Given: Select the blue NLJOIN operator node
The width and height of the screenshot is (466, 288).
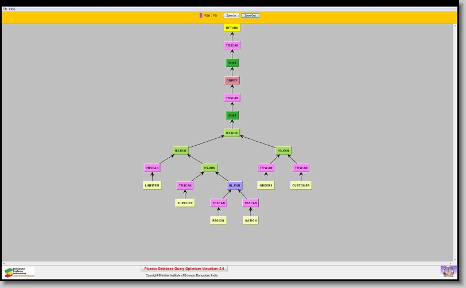Looking at the screenshot, I should (234, 185).
